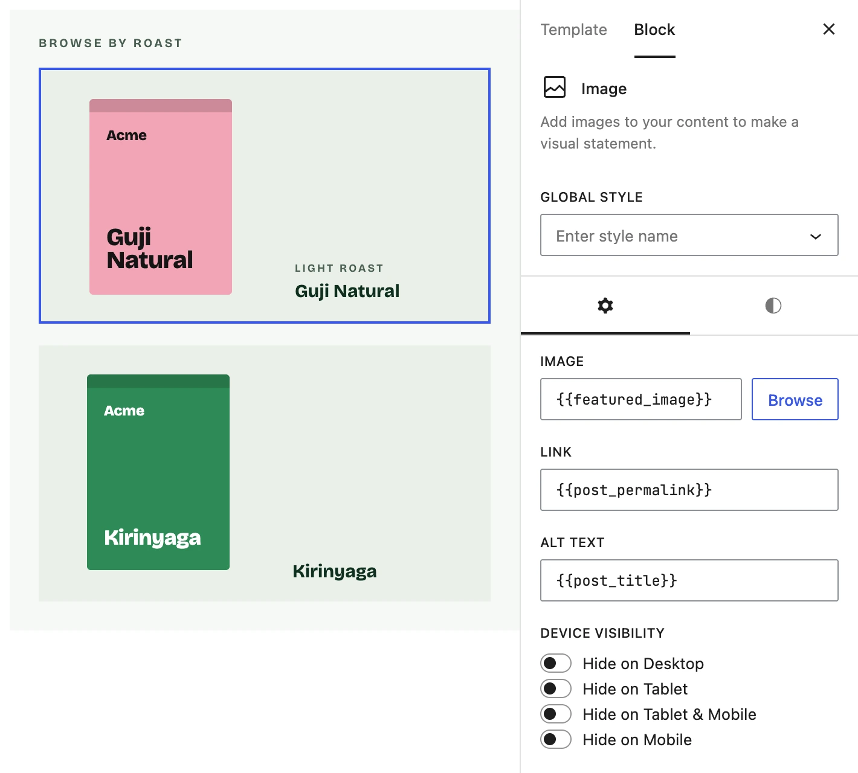This screenshot has width=858, height=773.
Task: Select the Block tab
Action: tap(654, 30)
